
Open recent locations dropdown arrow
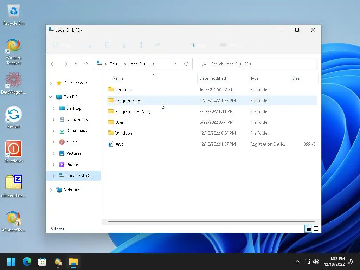(x=76, y=64)
